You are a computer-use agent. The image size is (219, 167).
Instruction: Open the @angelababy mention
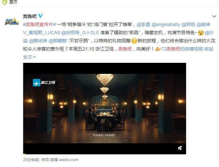click(x=166, y=25)
